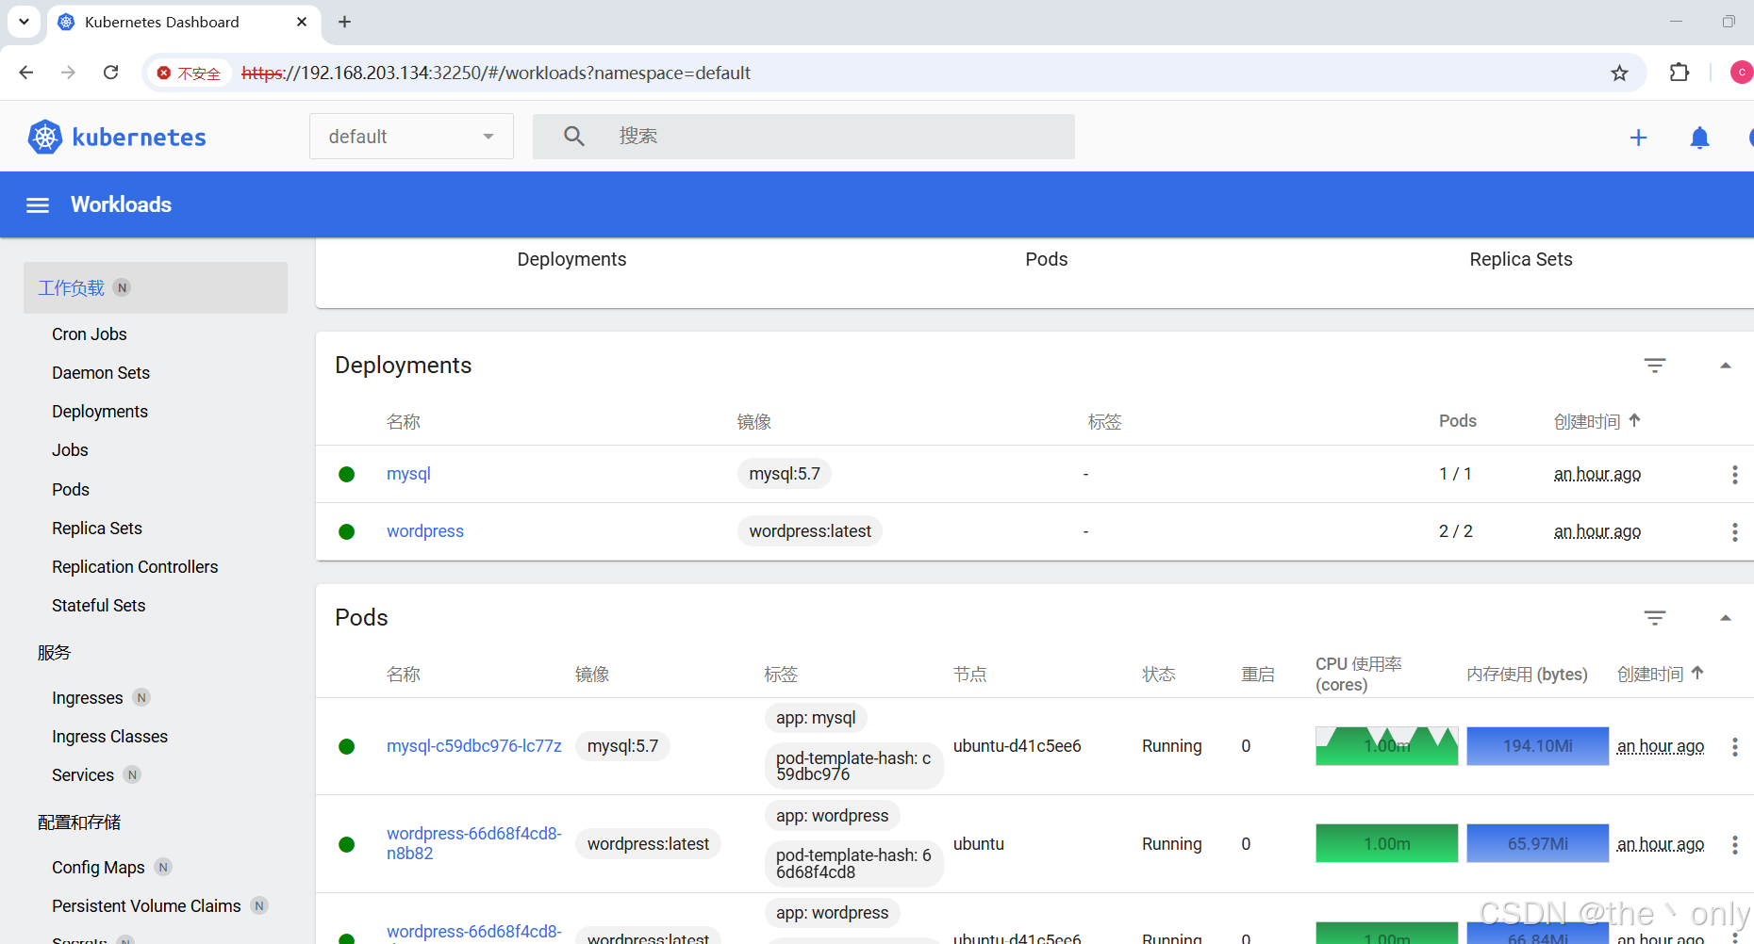The image size is (1754, 944).
Task: Click the kubernetes brand text link
Action: [139, 138]
